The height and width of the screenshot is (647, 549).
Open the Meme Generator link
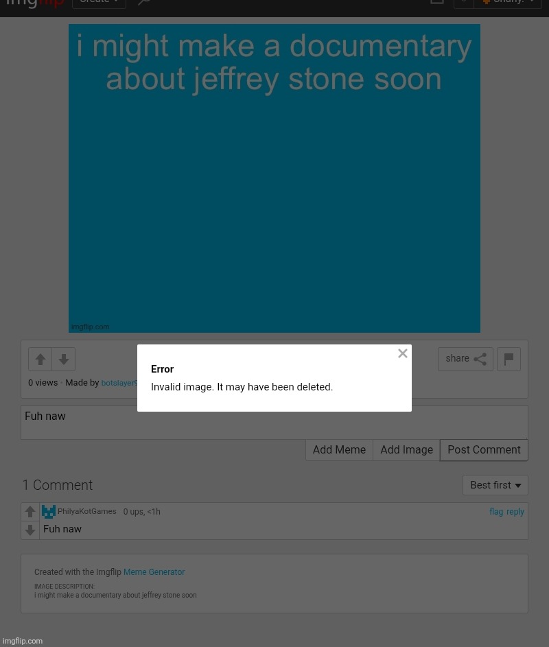(154, 572)
